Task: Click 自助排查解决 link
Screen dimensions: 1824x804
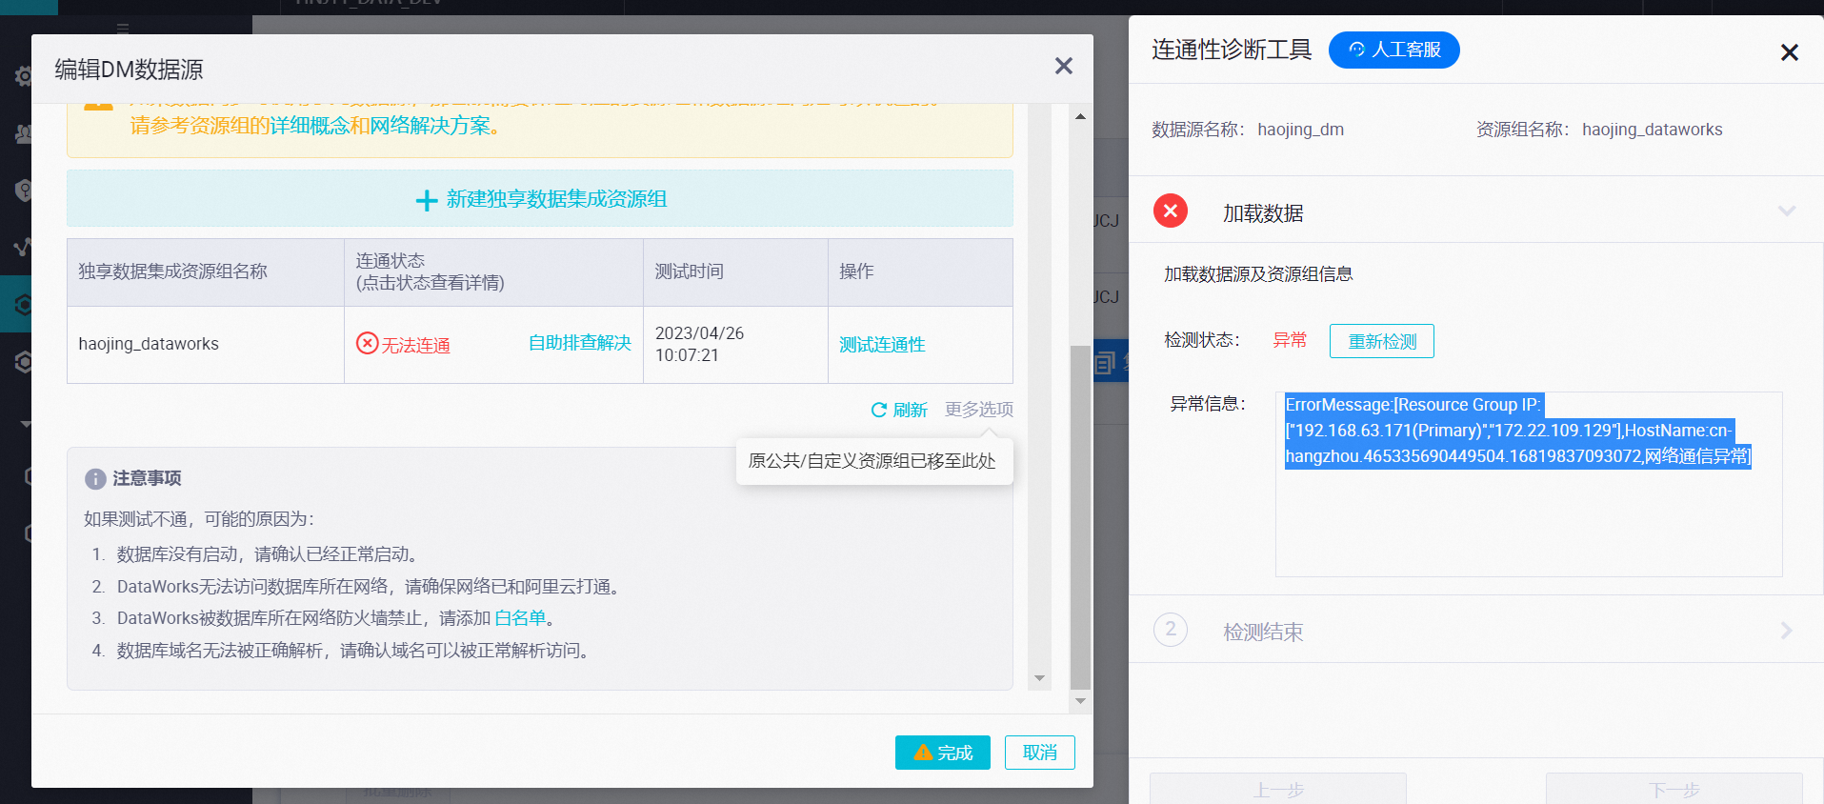Action: coord(579,343)
